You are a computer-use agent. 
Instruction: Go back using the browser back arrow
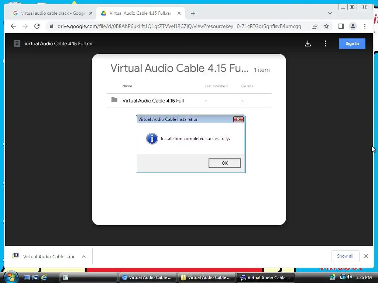13,26
